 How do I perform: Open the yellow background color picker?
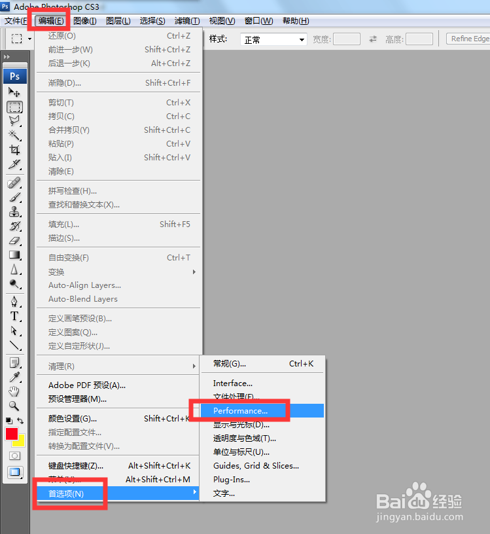pos(20,441)
